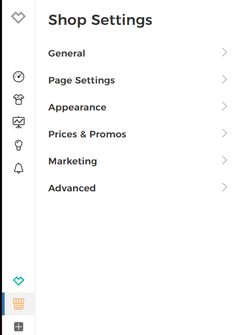Click the lightbulb ideas icon
Image resolution: width=237 pixels, height=335 pixels.
[19, 145]
